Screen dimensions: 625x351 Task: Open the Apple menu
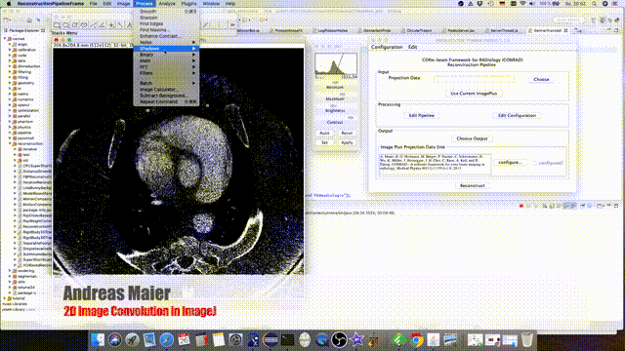coord(9,4)
